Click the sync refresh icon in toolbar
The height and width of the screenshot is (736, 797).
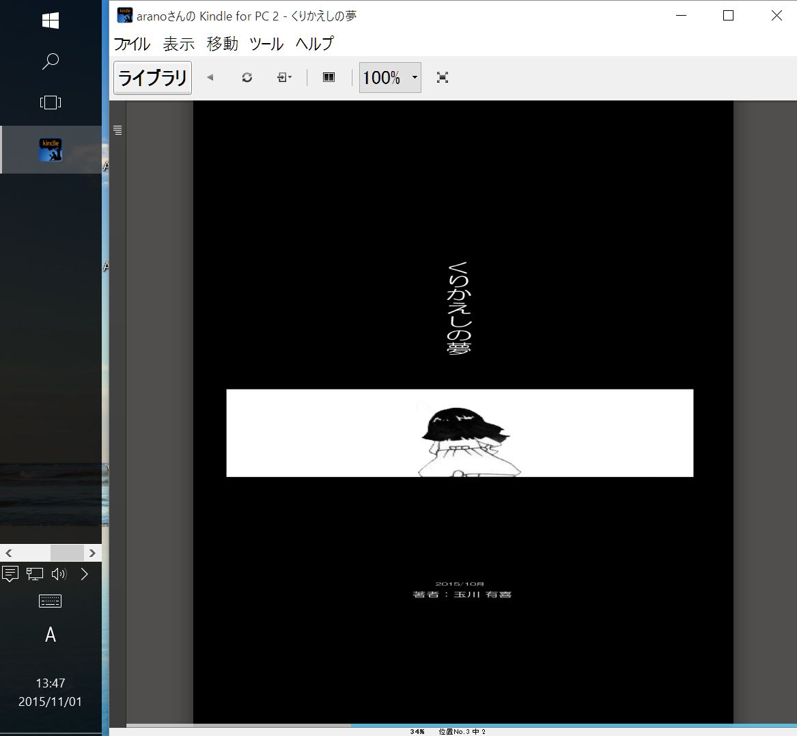[x=247, y=78]
